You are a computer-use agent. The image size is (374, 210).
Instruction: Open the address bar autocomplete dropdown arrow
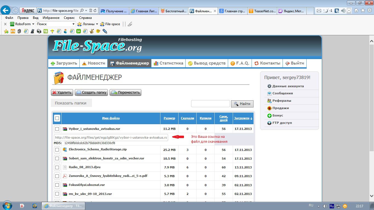pyautogui.click(x=86, y=11)
